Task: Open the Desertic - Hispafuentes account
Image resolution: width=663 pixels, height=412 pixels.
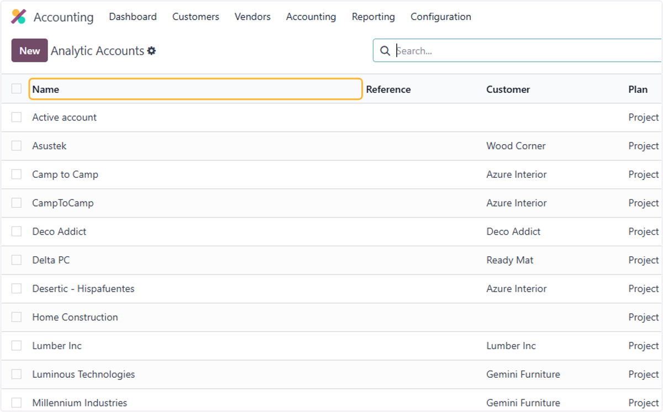Action: tap(83, 288)
